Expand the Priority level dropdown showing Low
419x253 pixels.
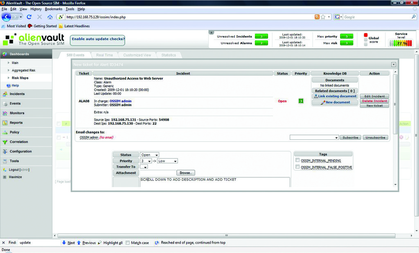click(167, 161)
